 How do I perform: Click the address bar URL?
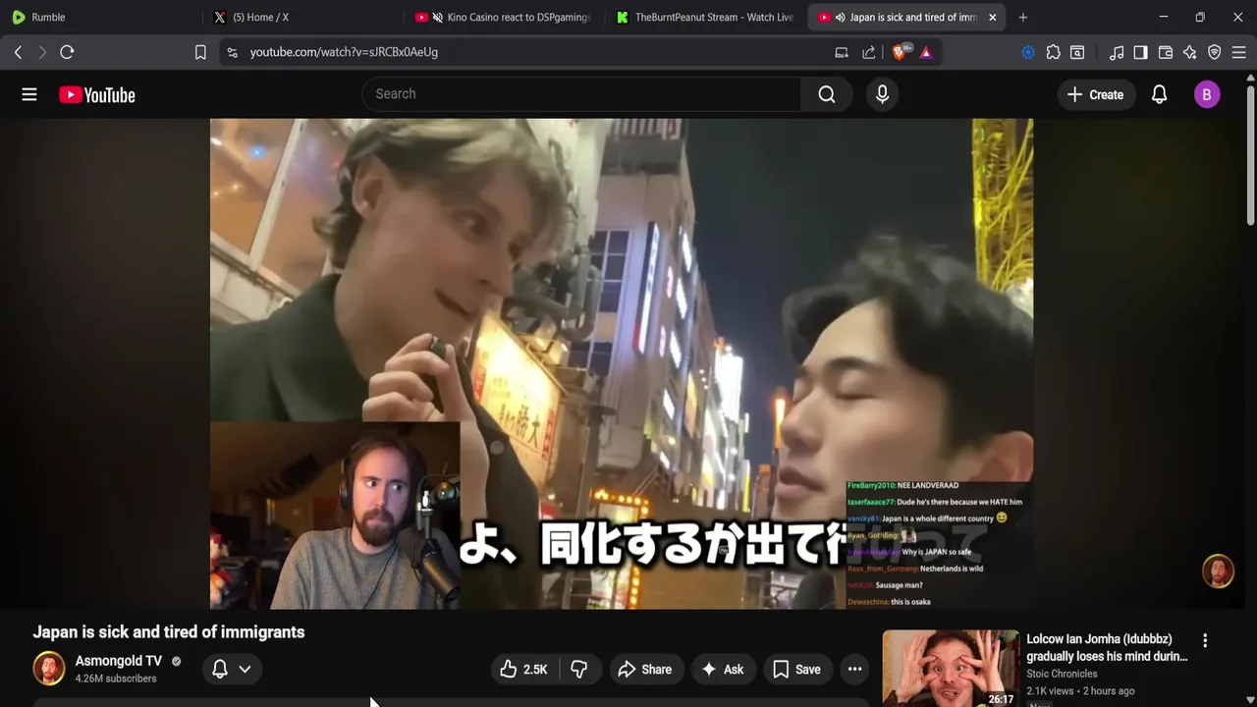click(x=344, y=52)
